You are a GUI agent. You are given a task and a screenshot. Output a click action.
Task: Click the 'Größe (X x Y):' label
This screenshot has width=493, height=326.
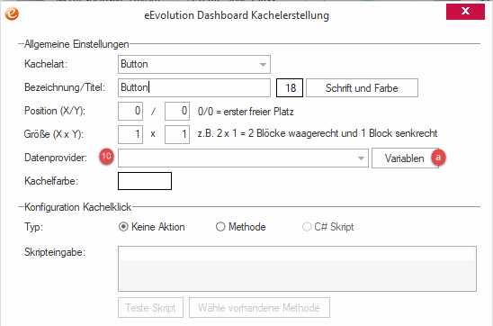click(x=54, y=134)
